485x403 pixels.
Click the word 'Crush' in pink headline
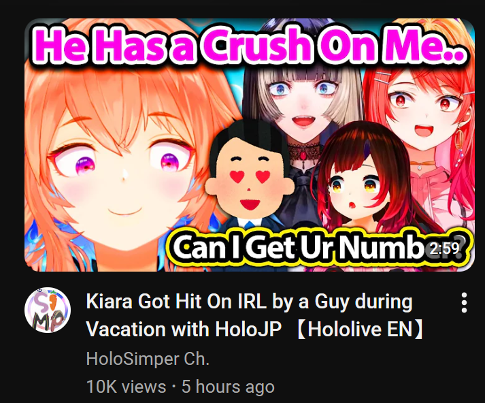tap(256, 45)
